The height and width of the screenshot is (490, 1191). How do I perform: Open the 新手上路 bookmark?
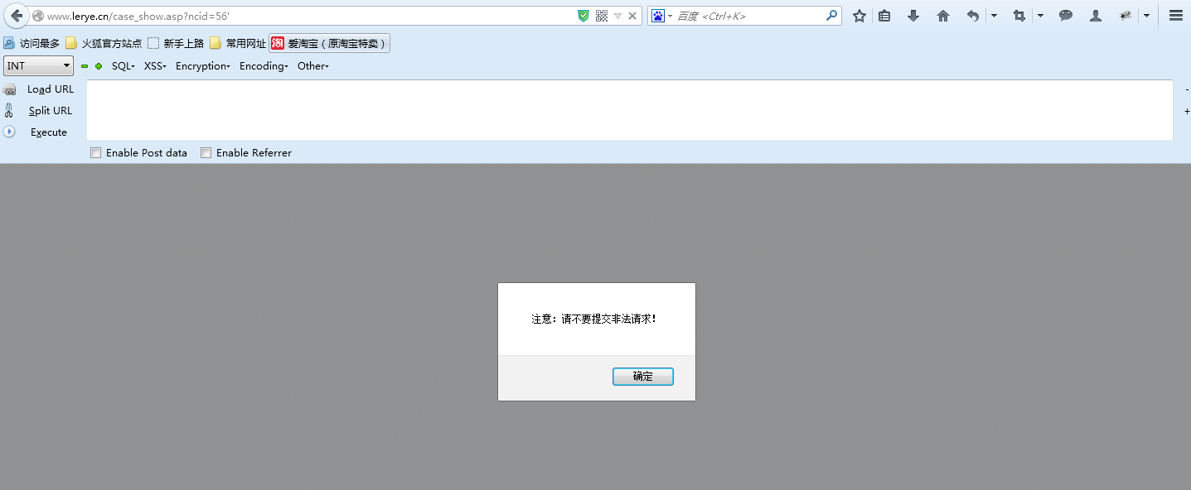(x=176, y=43)
